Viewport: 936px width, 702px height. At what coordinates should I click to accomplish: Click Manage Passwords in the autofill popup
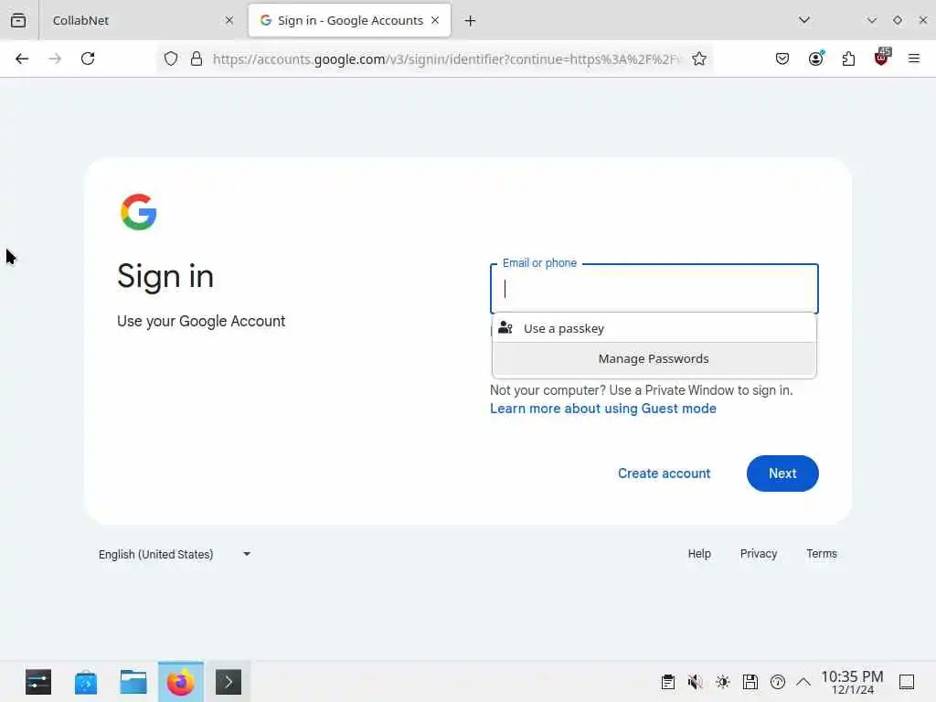654,358
